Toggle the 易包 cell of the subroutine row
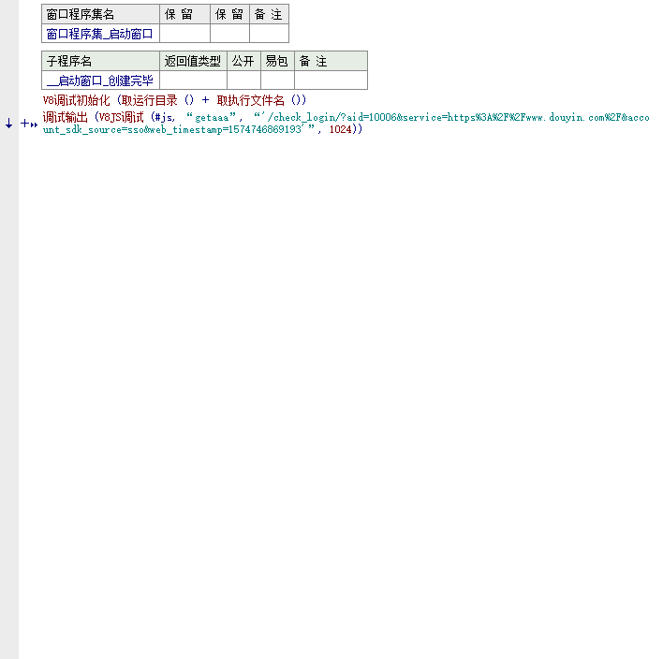 pyautogui.click(x=277, y=81)
